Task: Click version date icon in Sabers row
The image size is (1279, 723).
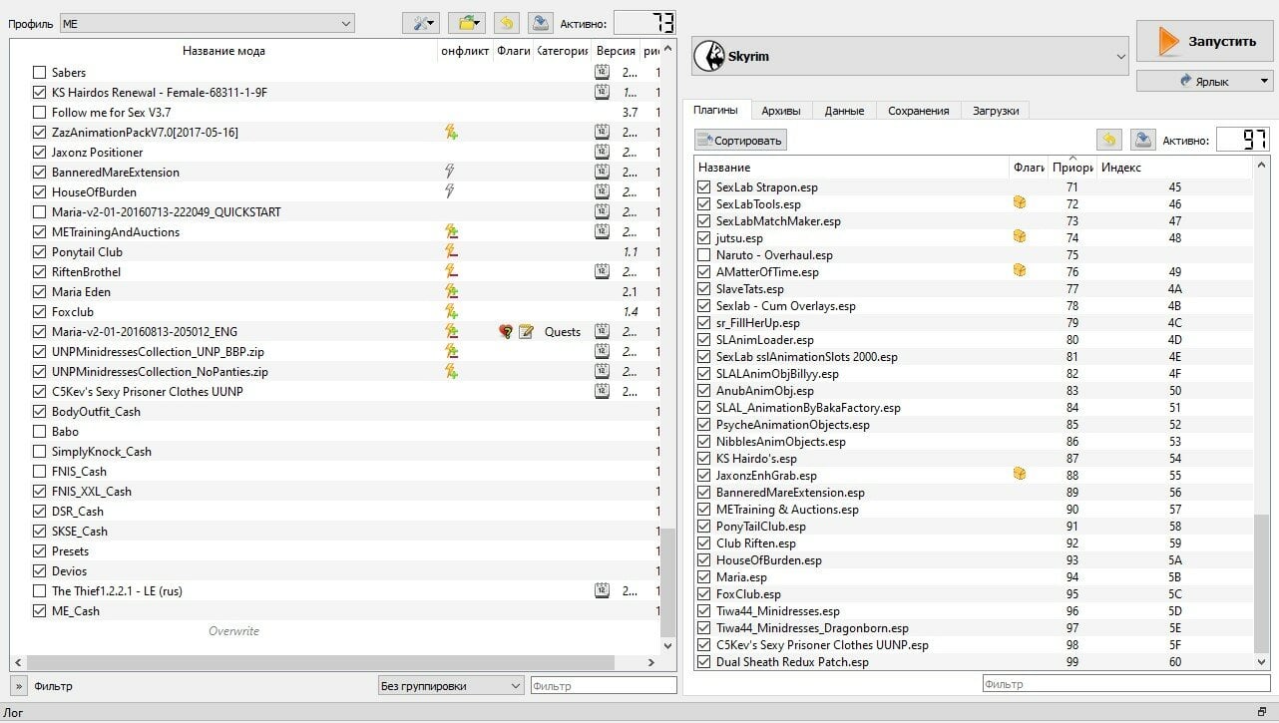Action: [x=602, y=72]
